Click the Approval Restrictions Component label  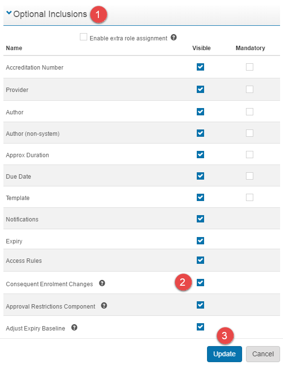(x=51, y=307)
